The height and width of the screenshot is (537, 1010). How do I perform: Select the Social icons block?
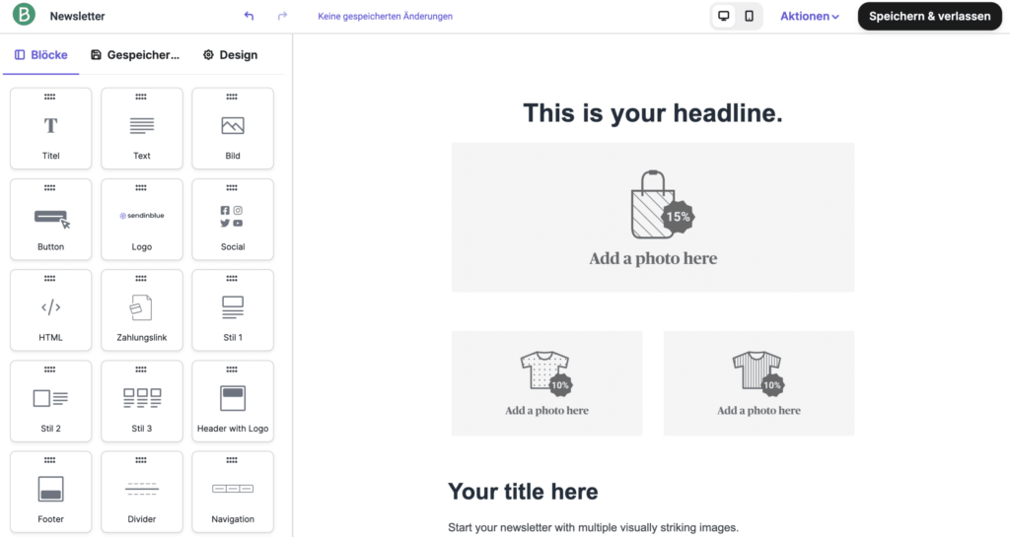pyautogui.click(x=233, y=219)
